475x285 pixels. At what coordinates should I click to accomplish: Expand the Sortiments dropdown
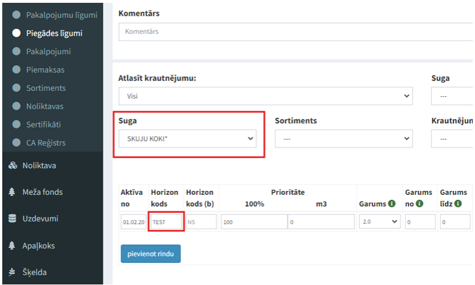coord(344,139)
